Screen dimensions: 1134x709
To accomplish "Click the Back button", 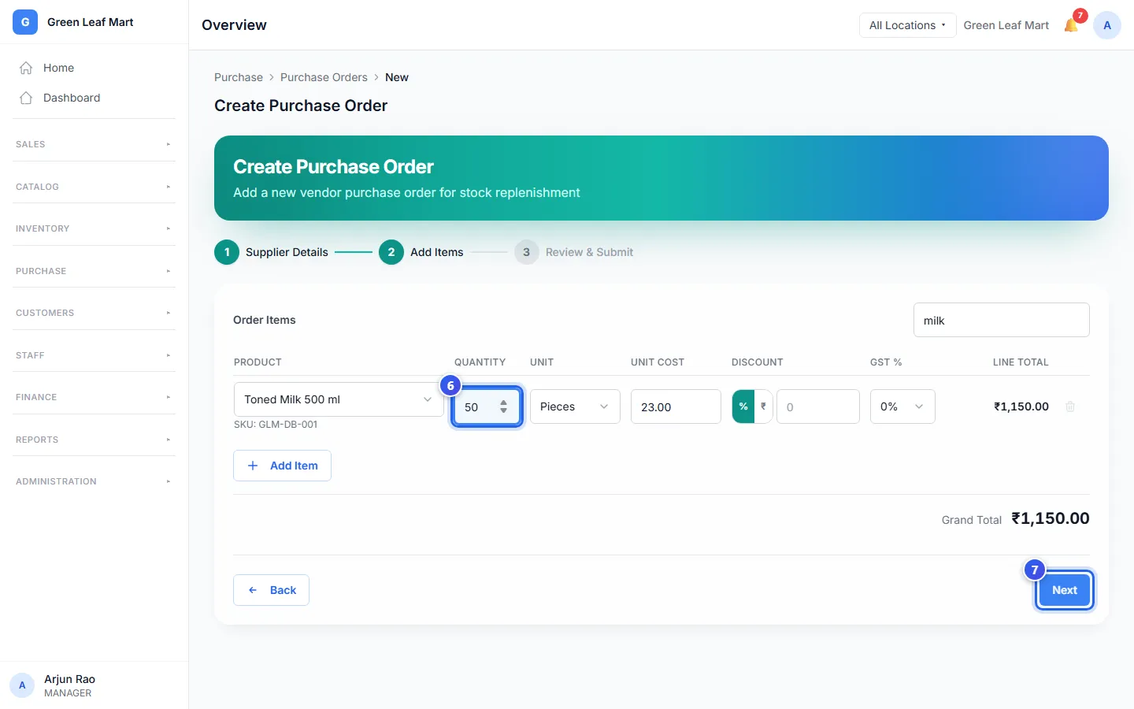I will [x=271, y=590].
